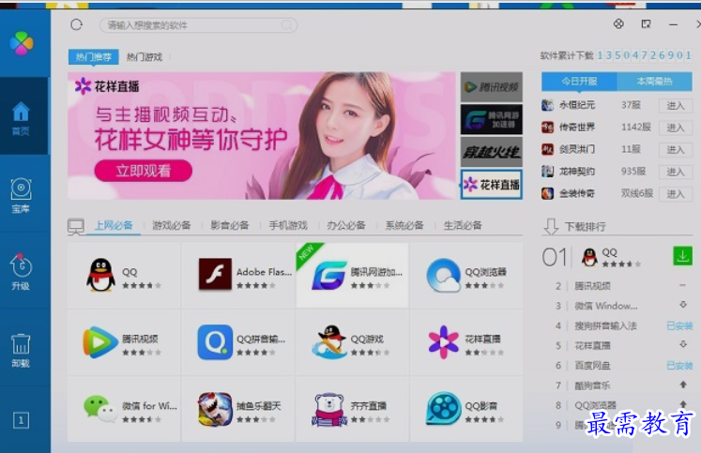Image resolution: width=701 pixels, height=453 pixels.
Task: Open the QQ penguin app tile
Action: pos(124,275)
